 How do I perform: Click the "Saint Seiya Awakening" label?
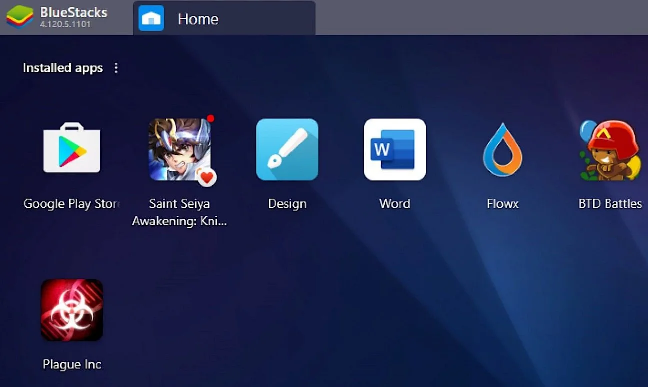tap(180, 212)
